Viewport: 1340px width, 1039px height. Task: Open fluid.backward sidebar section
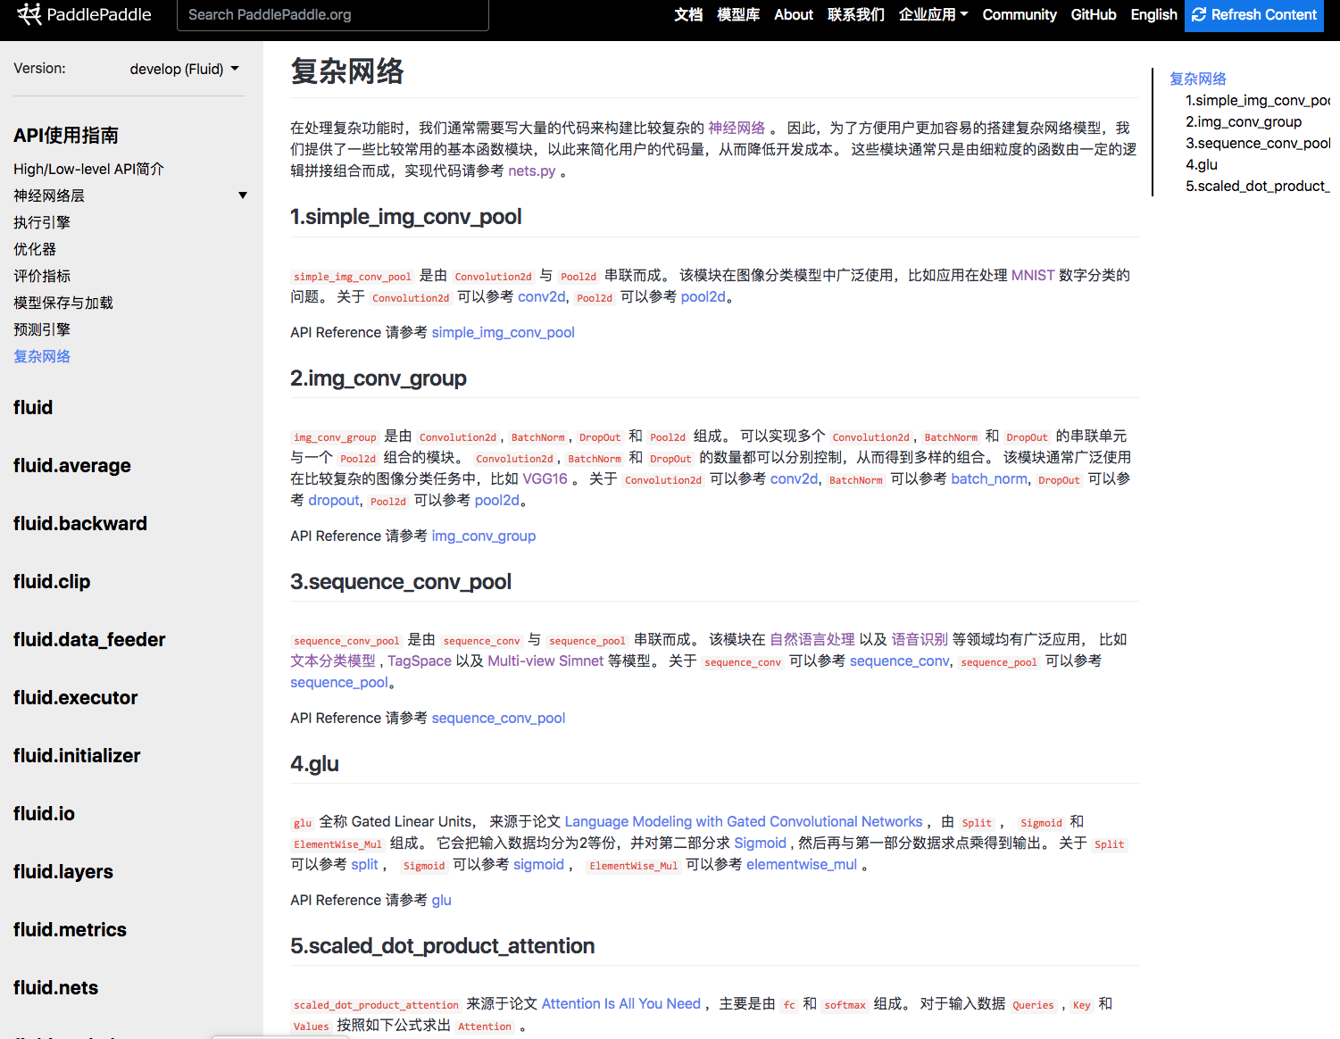click(80, 524)
